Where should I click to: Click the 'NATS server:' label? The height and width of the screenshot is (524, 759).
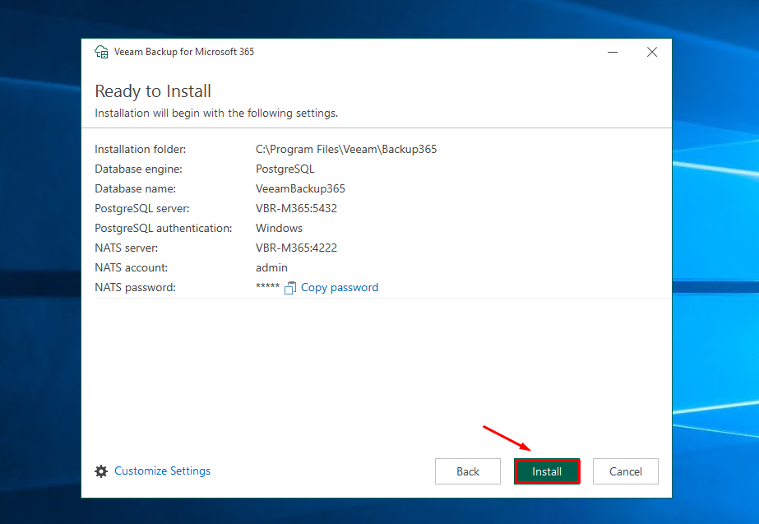click(x=127, y=248)
